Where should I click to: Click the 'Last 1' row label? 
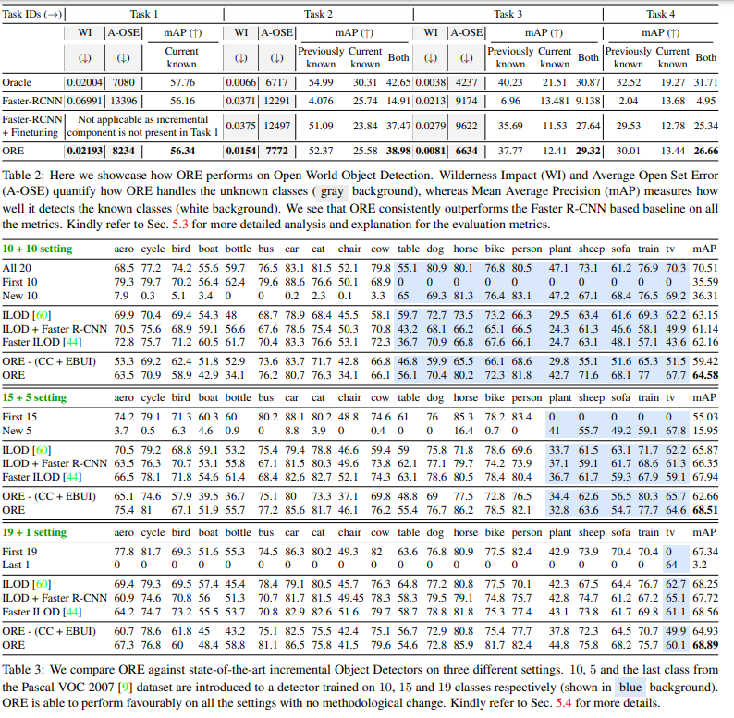point(16,565)
